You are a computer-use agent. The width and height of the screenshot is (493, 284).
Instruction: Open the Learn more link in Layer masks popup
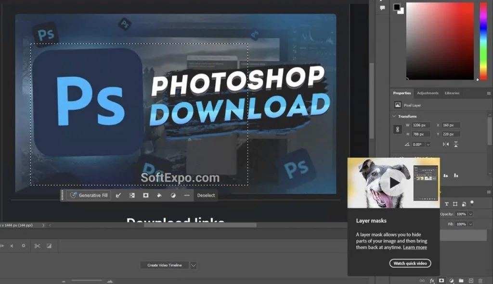click(x=415, y=247)
